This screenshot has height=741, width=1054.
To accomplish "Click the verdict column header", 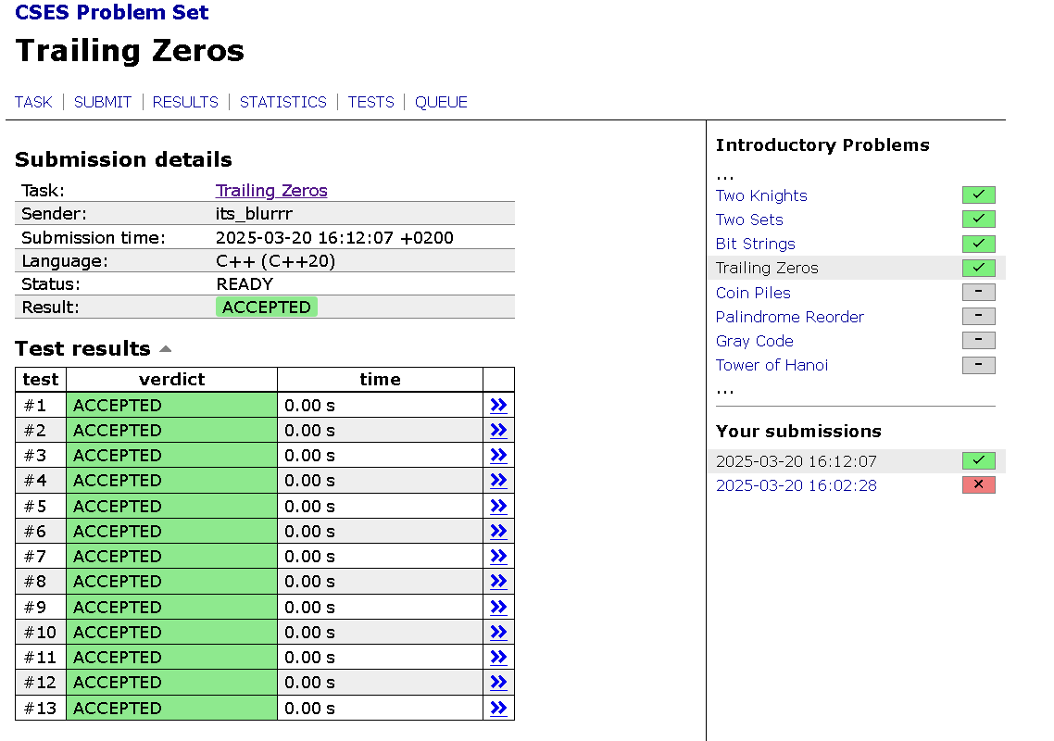I will coord(172,379).
